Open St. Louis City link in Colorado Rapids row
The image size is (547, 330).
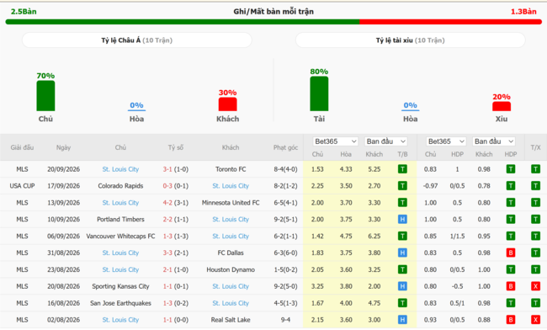231,186
